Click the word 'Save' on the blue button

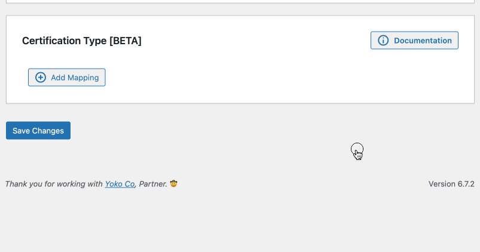[x=21, y=131]
